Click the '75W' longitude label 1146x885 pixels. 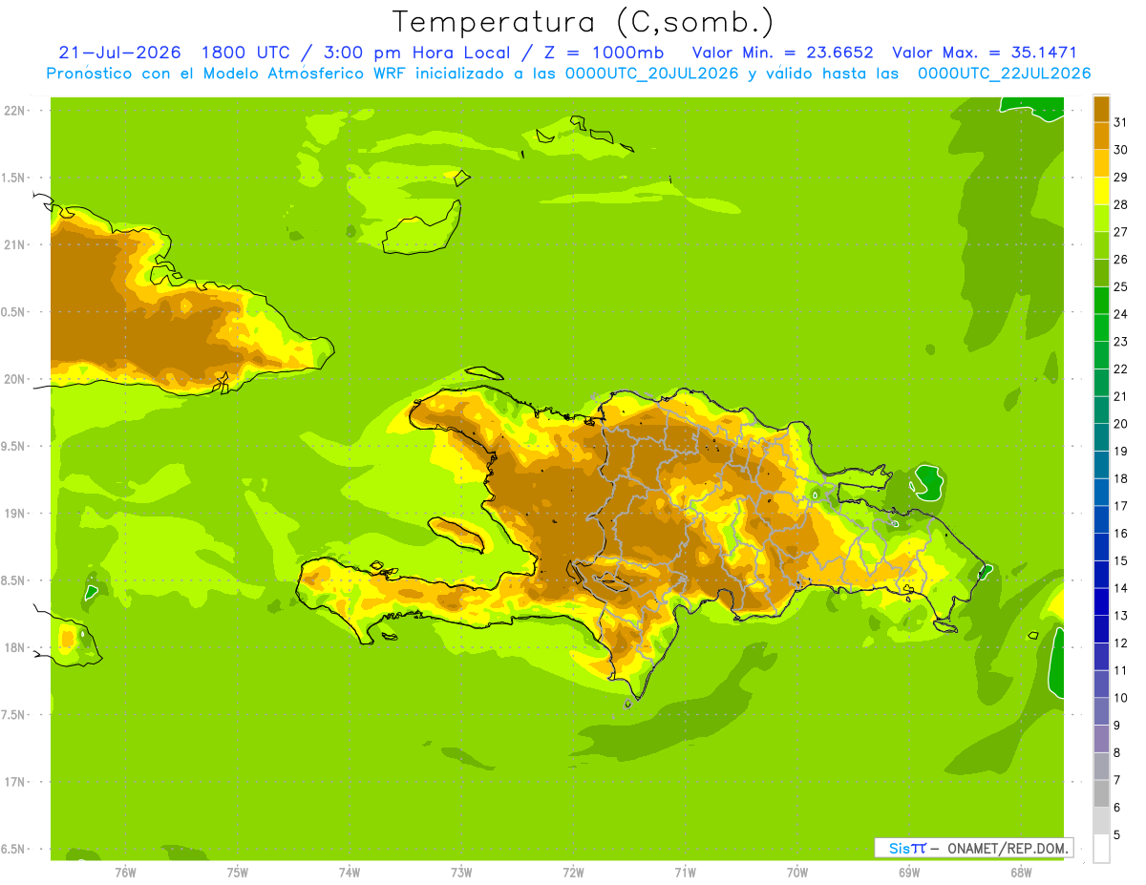point(238,873)
